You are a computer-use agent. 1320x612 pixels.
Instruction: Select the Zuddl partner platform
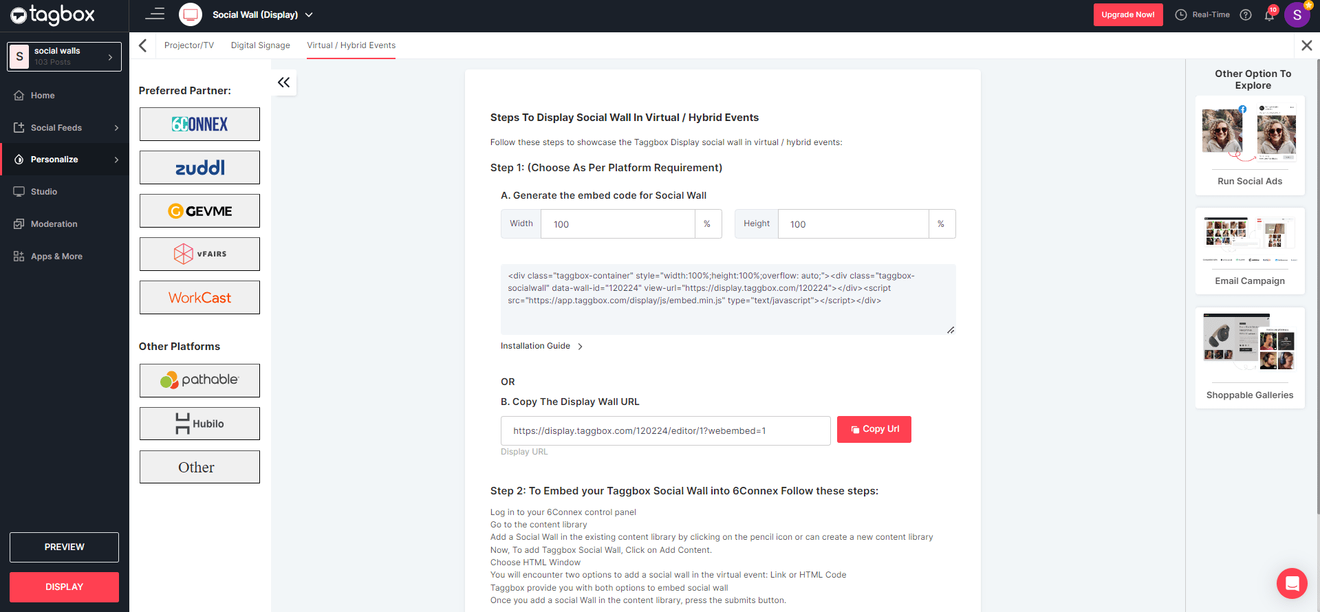[199, 168]
